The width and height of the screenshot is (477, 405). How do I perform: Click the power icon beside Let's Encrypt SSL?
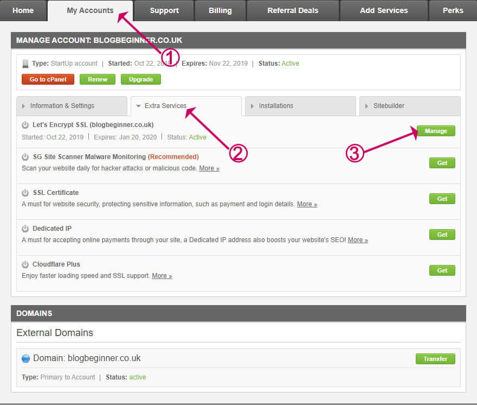click(x=25, y=125)
